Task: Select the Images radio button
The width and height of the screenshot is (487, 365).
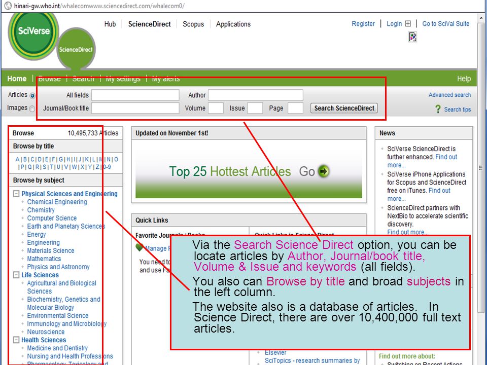Action: pyautogui.click(x=32, y=108)
